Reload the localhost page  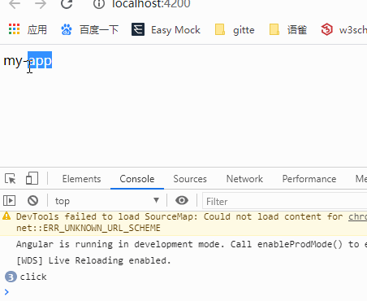[x=67, y=4]
